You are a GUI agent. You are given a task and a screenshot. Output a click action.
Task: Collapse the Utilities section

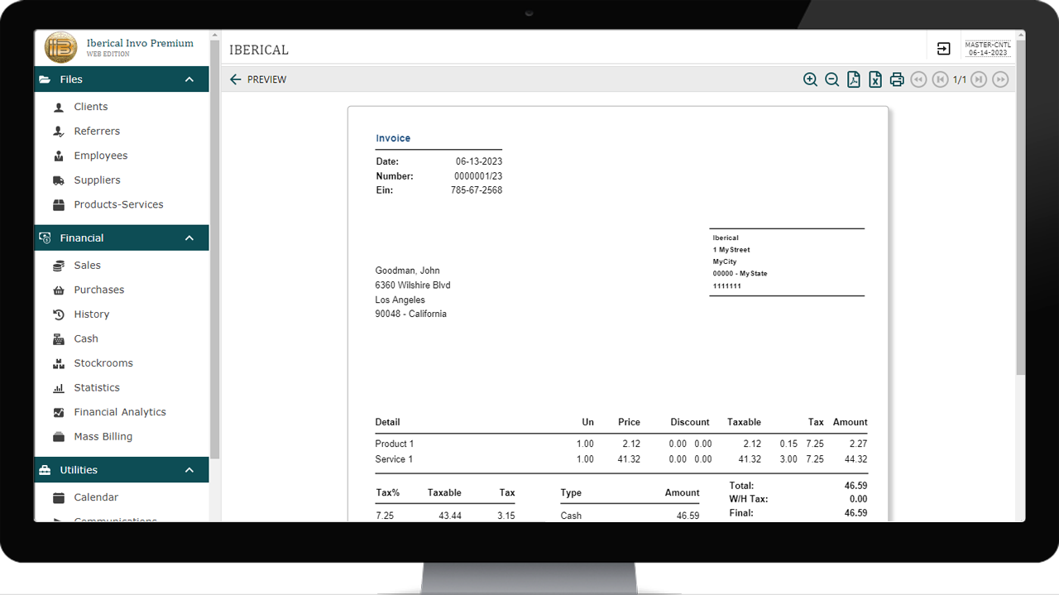(189, 470)
